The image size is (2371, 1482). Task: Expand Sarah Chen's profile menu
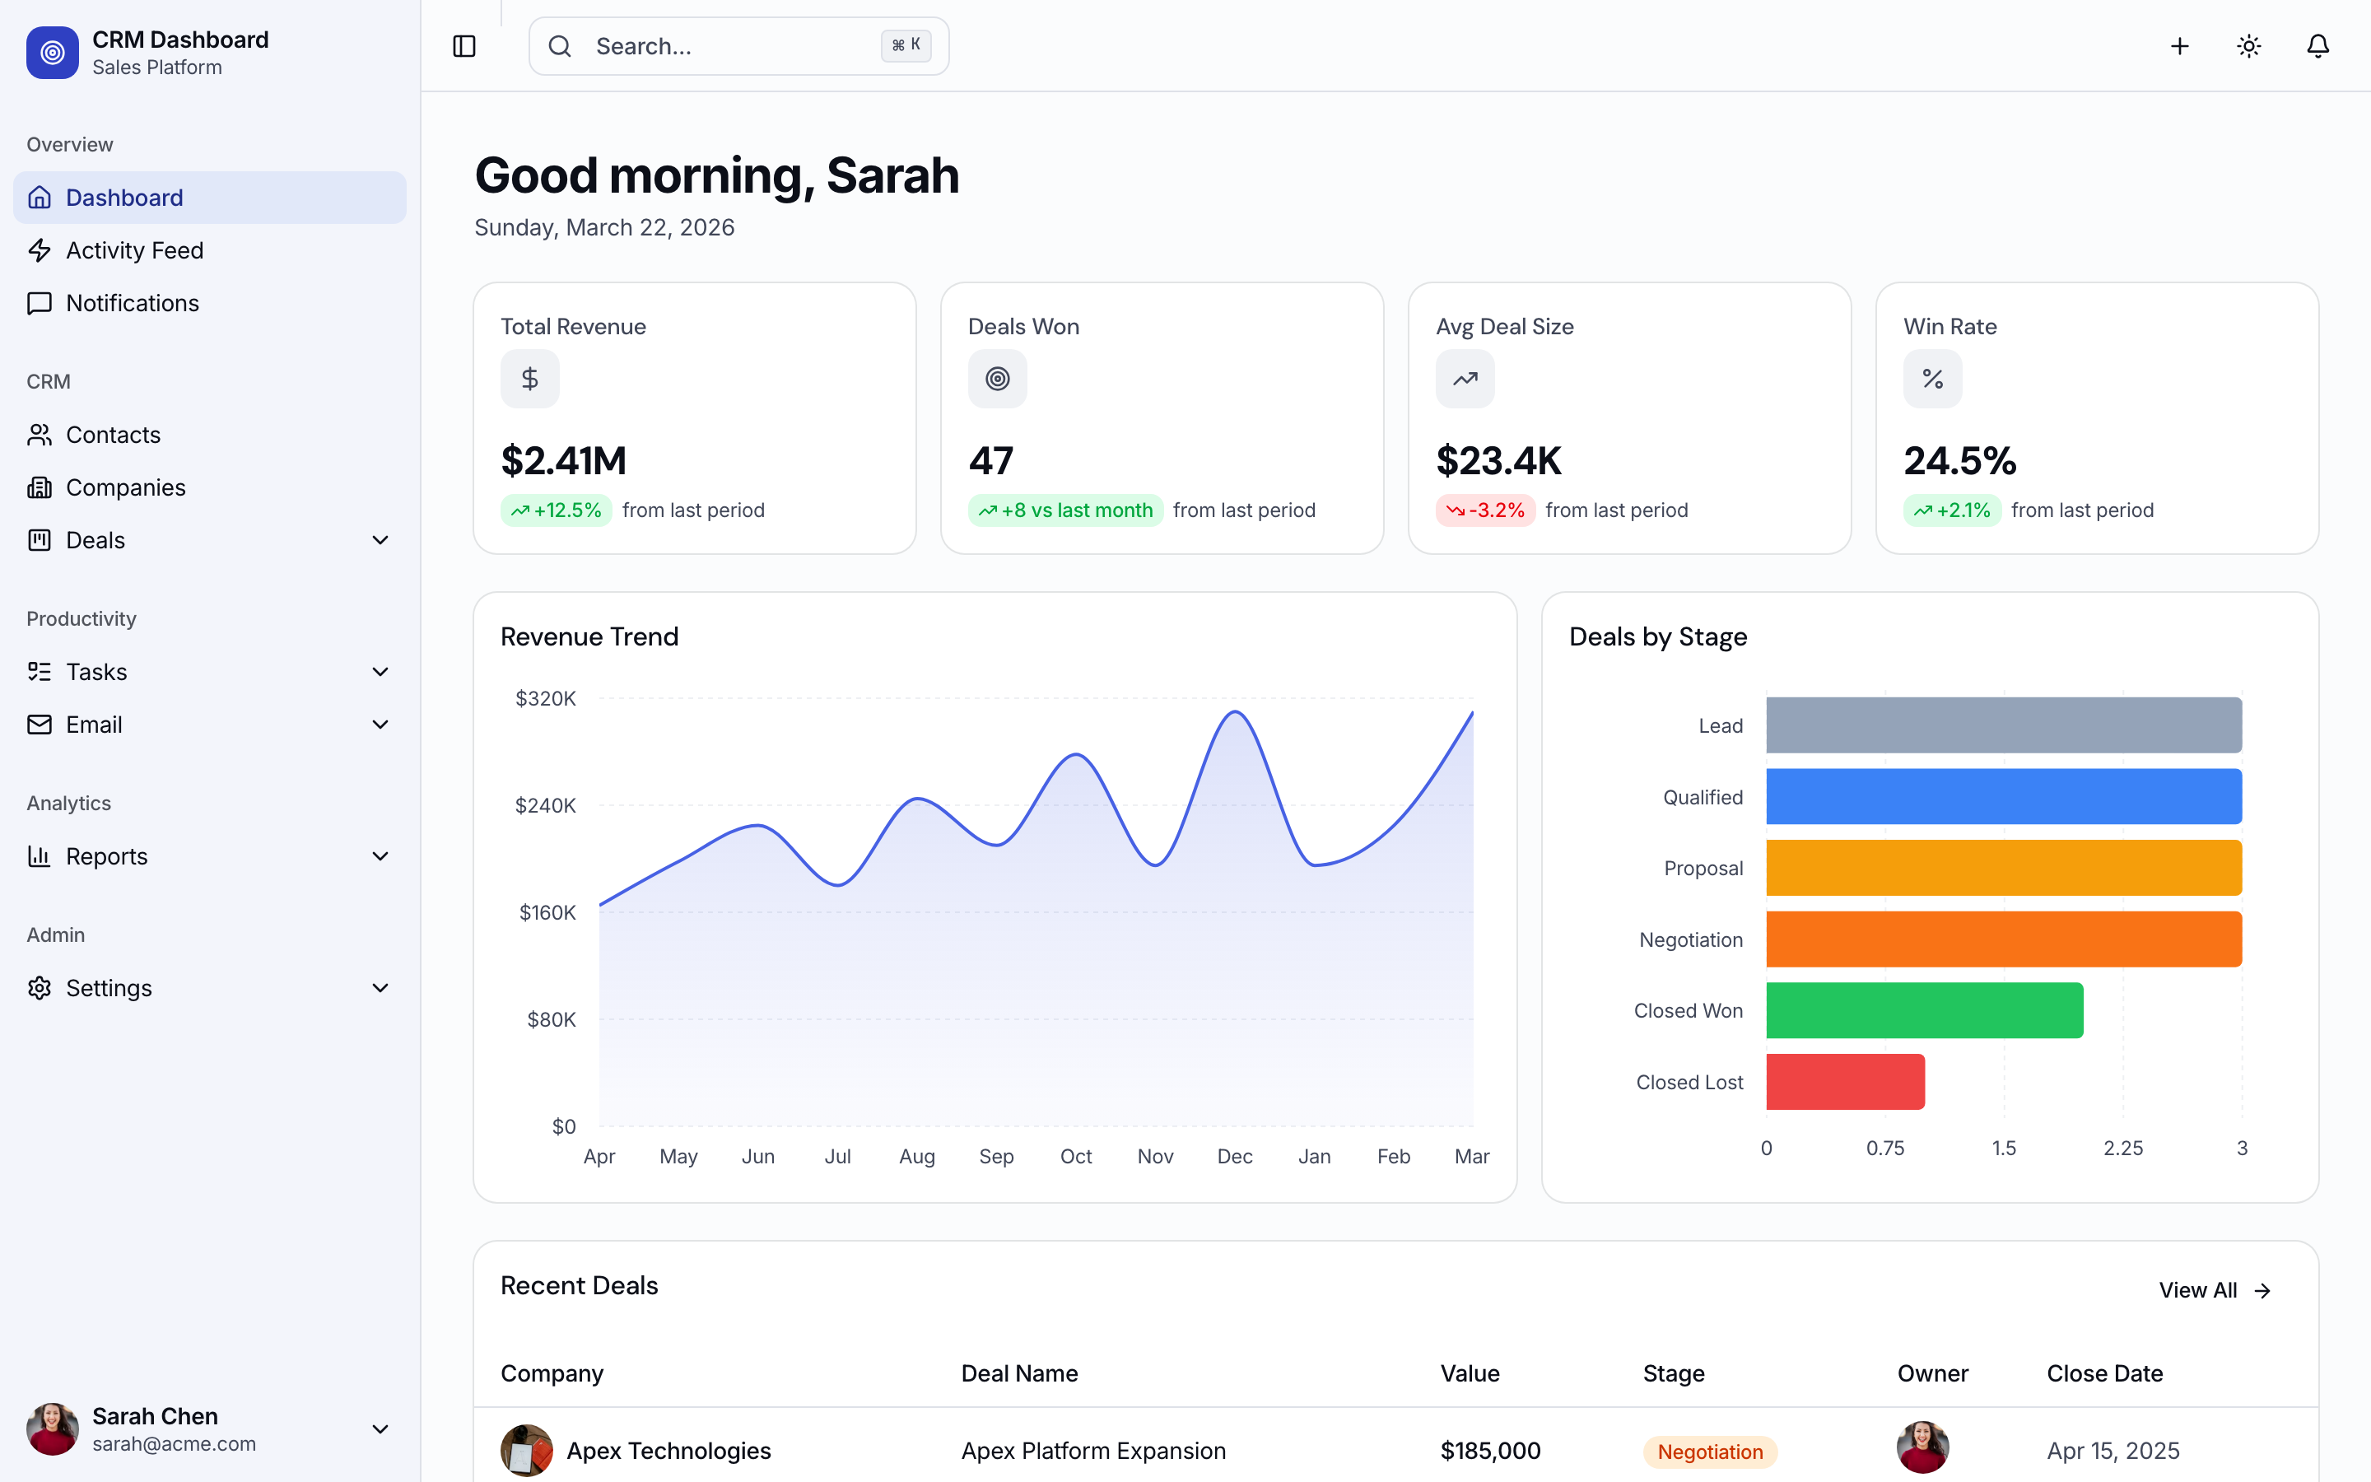[x=380, y=1429]
